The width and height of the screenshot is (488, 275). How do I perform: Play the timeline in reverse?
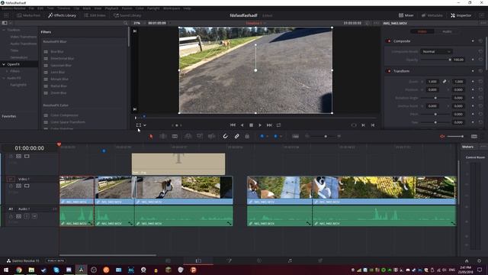242,125
